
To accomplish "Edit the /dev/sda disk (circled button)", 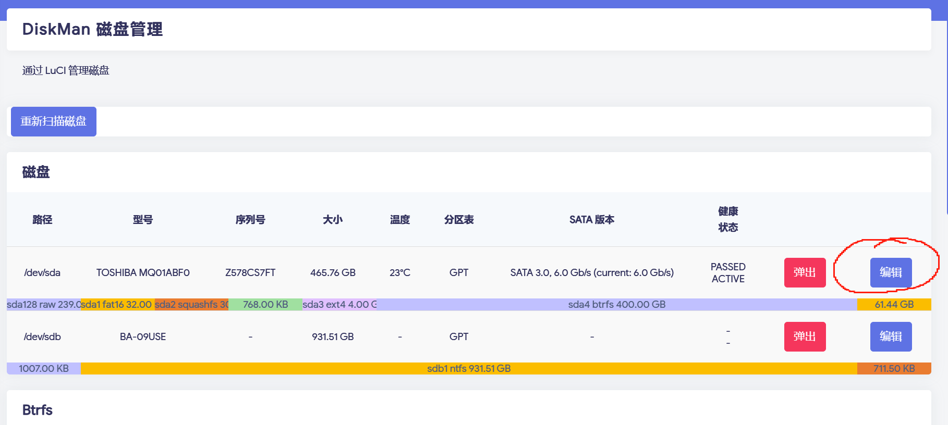I will tap(890, 272).
